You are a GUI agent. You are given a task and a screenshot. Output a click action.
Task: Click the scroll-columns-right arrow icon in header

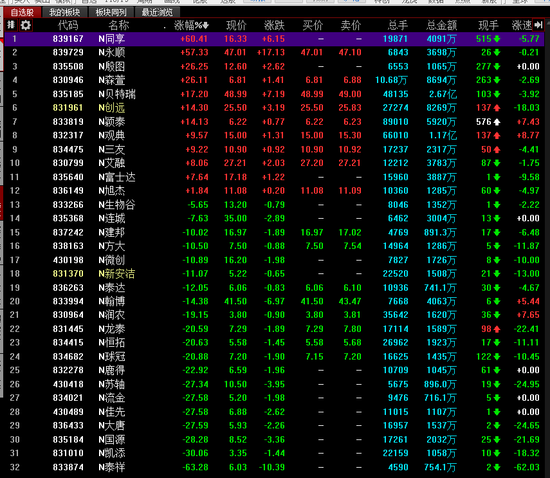[539, 25]
